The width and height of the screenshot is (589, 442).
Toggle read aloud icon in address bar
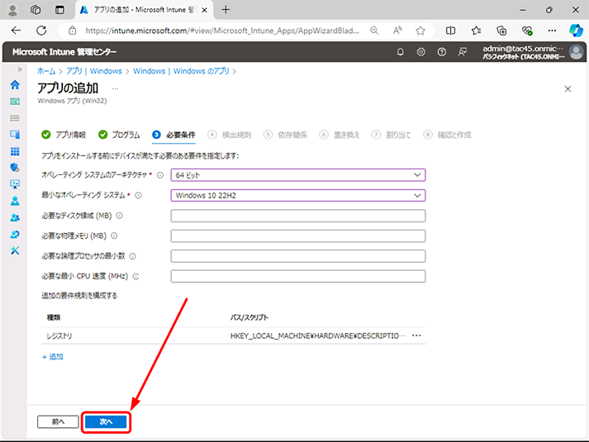[397, 31]
